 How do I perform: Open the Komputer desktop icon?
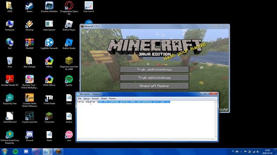pyautogui.click(x=10, y=25)
